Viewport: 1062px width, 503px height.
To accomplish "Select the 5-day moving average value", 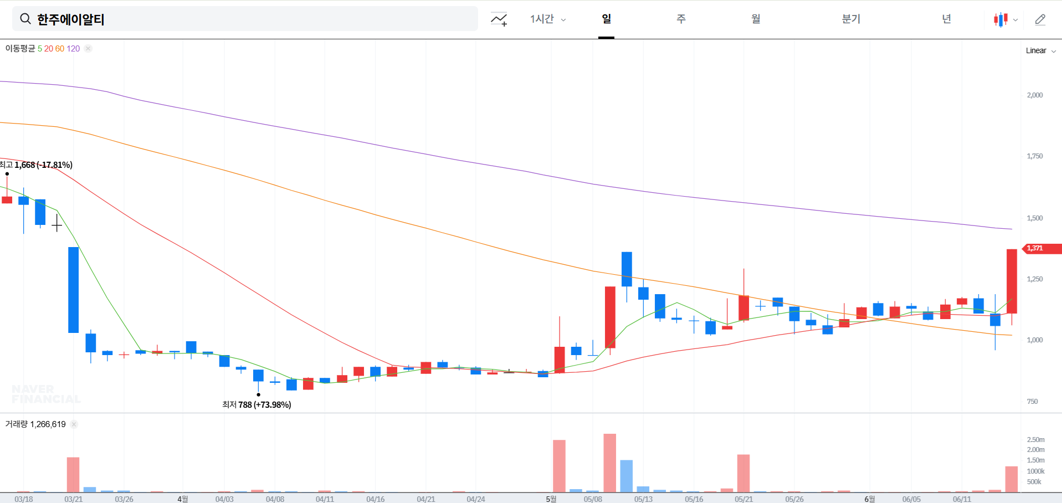I will (x=40, y=49).
